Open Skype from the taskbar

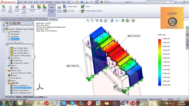tap(72, 103)
